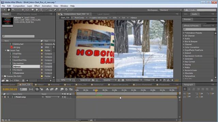Select the Rectangle shape tool
This screenshot has height=122, width=218.
33,10
